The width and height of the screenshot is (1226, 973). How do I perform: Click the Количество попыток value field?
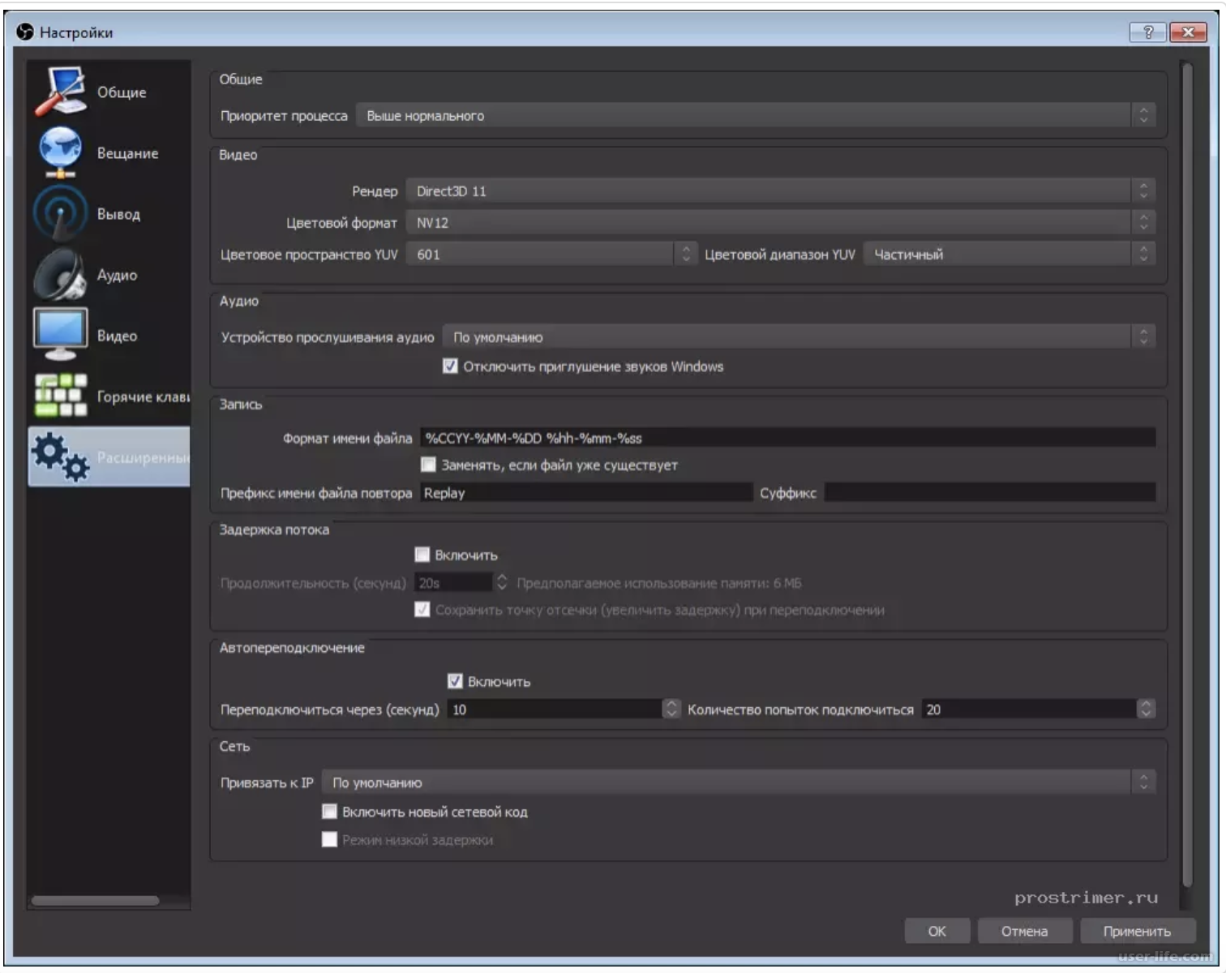pos(1030,709)
